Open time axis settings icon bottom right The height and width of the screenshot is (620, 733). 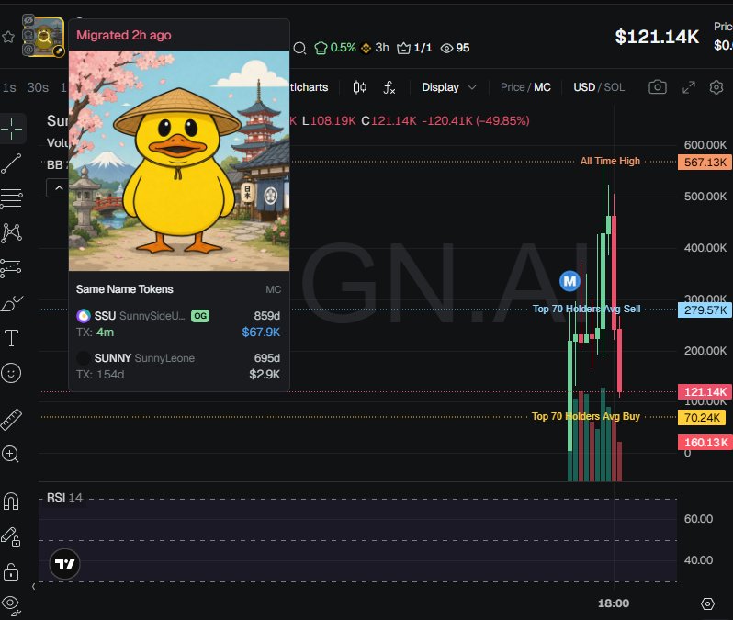pos(707,603)
